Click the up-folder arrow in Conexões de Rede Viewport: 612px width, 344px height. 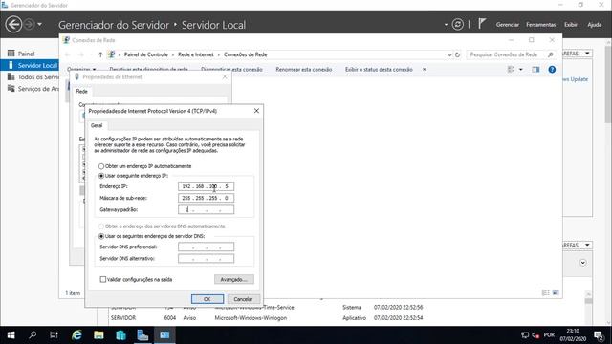100,54
